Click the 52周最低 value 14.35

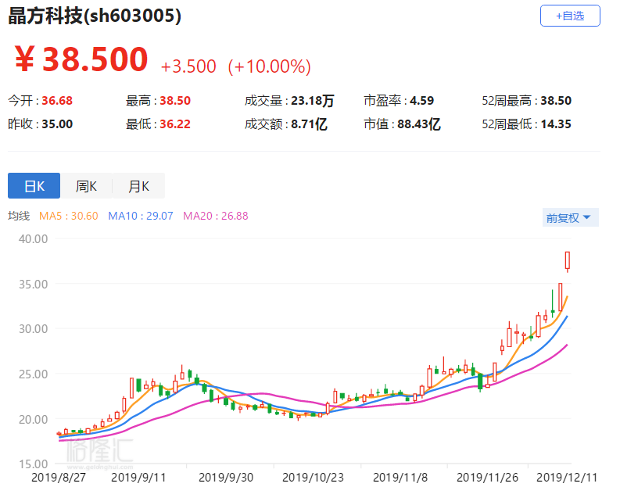pos(556,124)
